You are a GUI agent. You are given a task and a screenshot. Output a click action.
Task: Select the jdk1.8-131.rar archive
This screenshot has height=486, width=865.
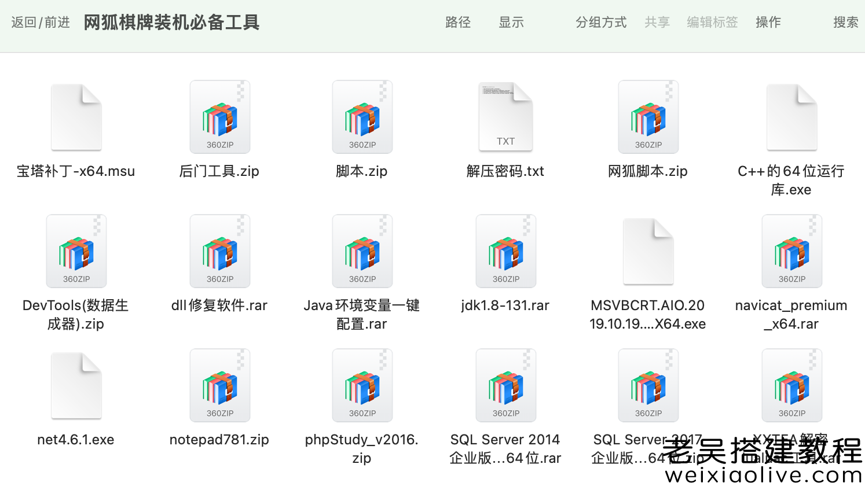[x=505, y=251]
